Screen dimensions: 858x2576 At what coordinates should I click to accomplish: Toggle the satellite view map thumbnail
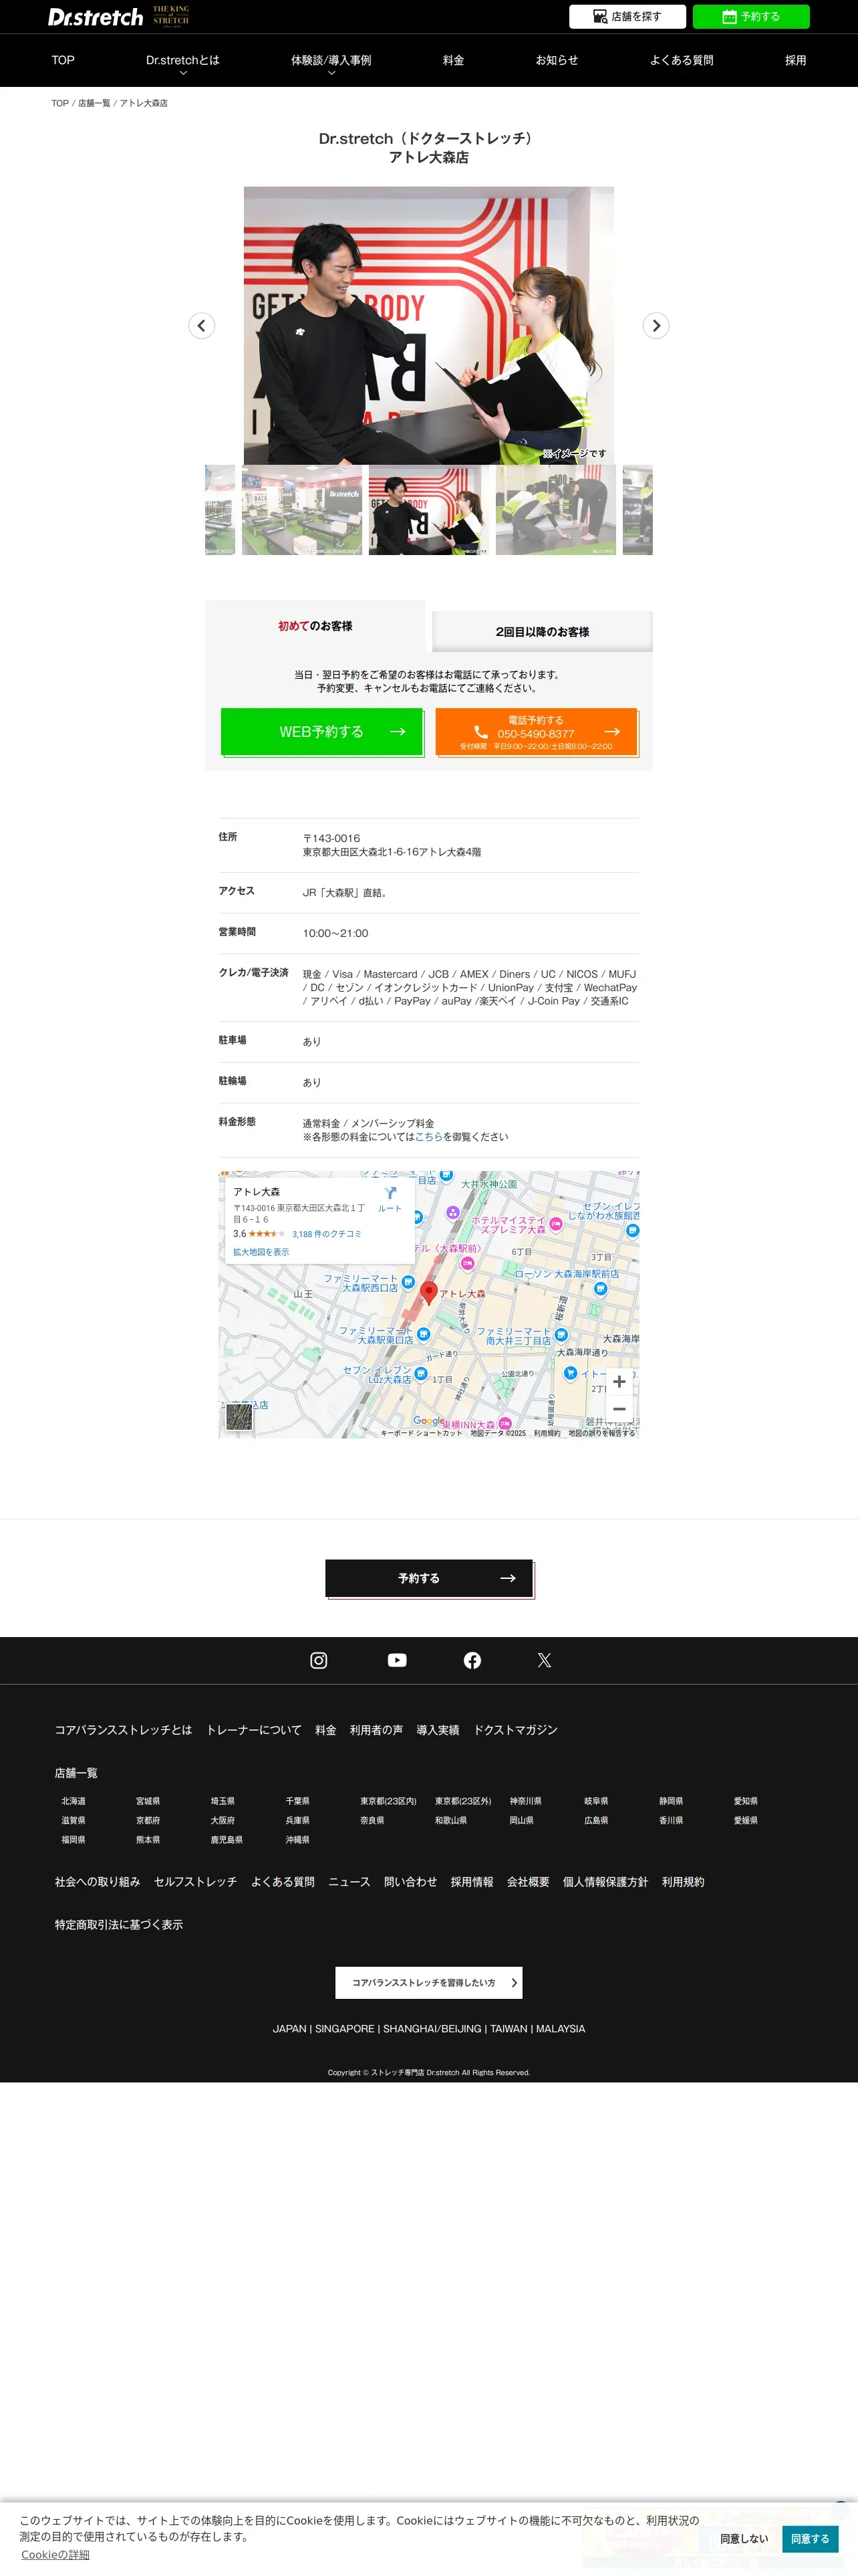(239, 1417)
